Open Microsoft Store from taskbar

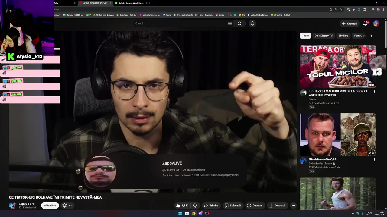coord(187,213)
